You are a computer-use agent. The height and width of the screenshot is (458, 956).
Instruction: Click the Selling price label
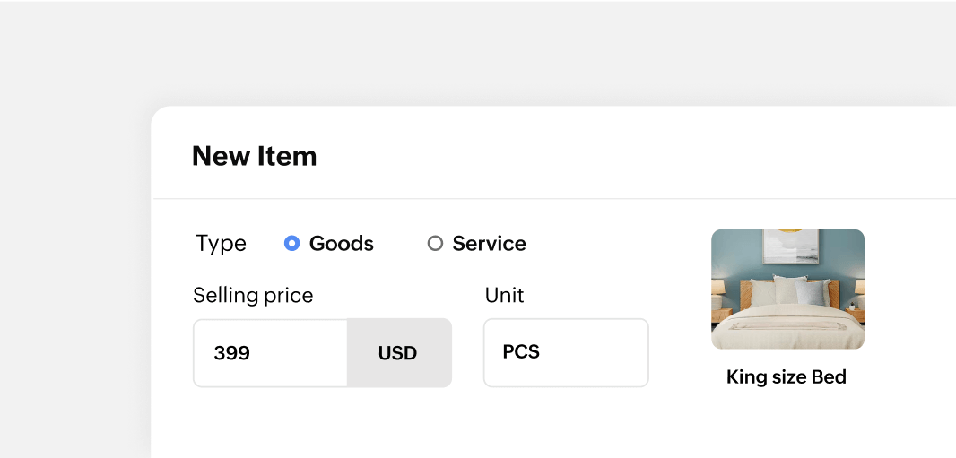pos(253,295)
